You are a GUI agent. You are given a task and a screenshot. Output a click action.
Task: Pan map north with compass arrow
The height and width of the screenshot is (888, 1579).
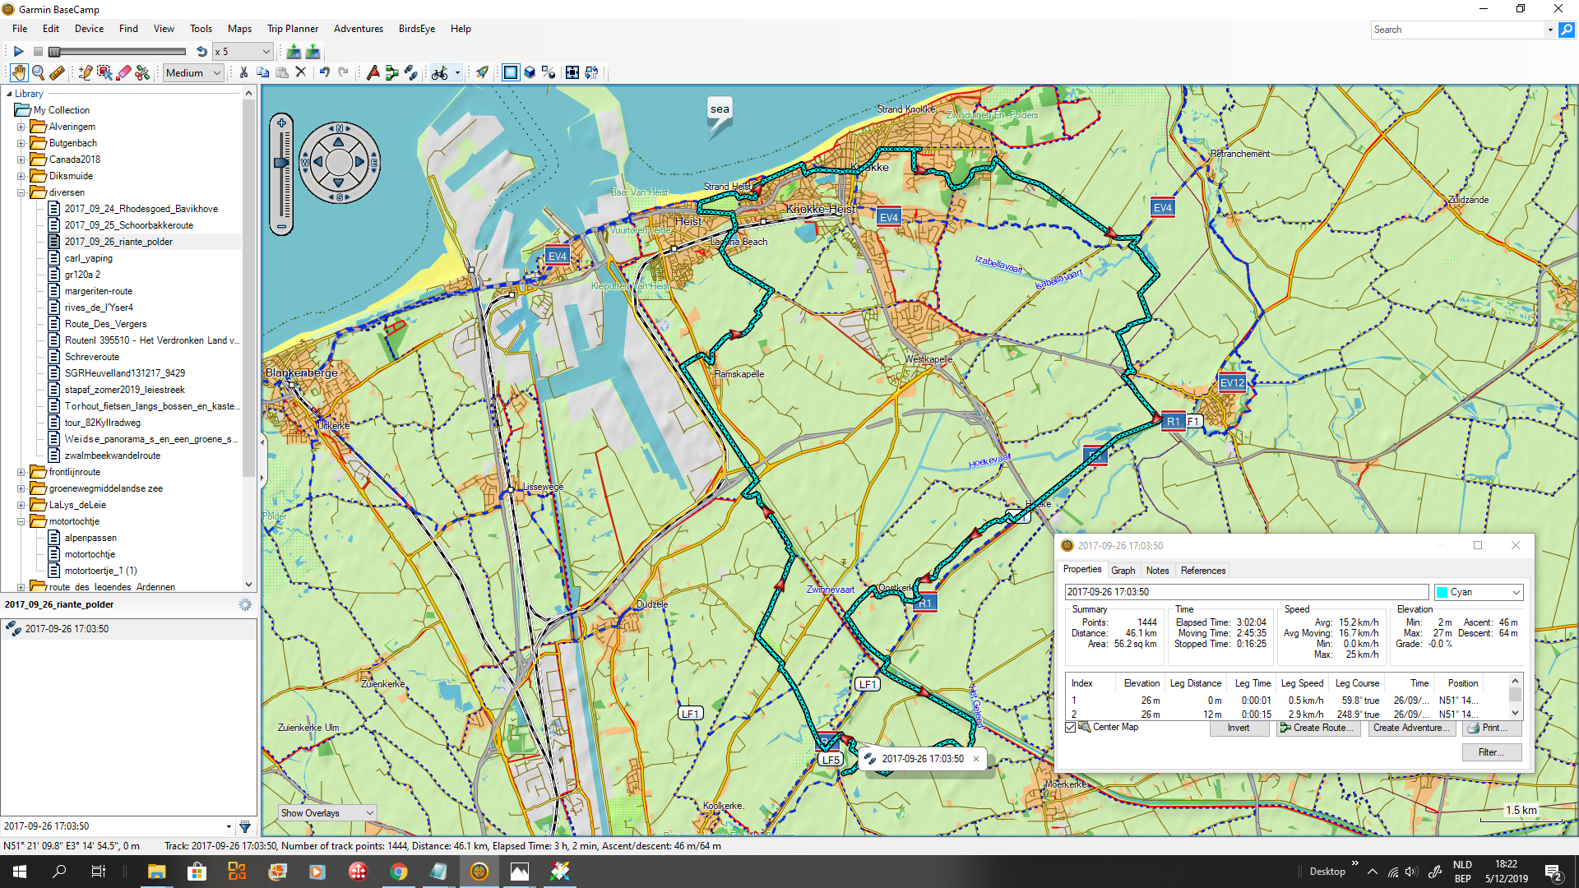point(339,141)
